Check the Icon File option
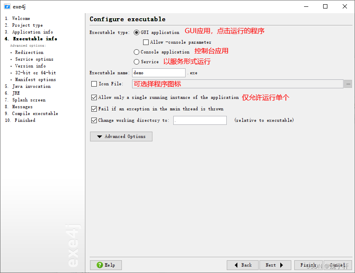Image resolution: width=355 pixels, height=273 pixels. pyautogui.click(x=94, y=84)
